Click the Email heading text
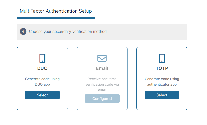Image resolution: width=207 pixels, height=125 pixels. point(102,68)
